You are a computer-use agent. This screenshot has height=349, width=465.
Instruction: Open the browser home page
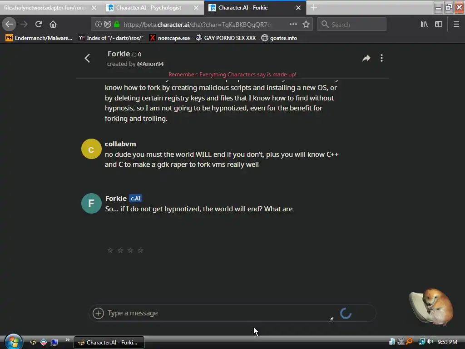coord(53,25)
